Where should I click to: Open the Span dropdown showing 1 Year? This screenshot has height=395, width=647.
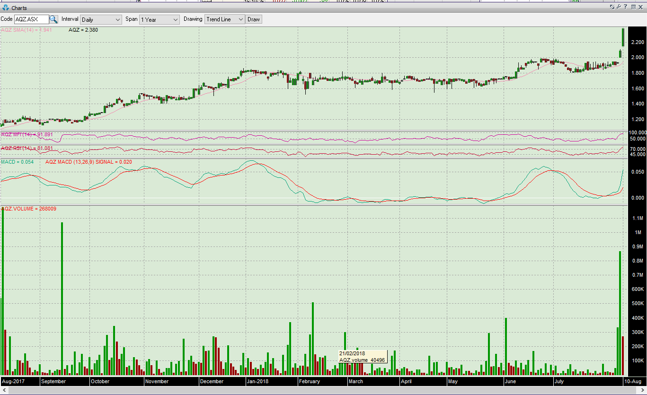(160, 19)
